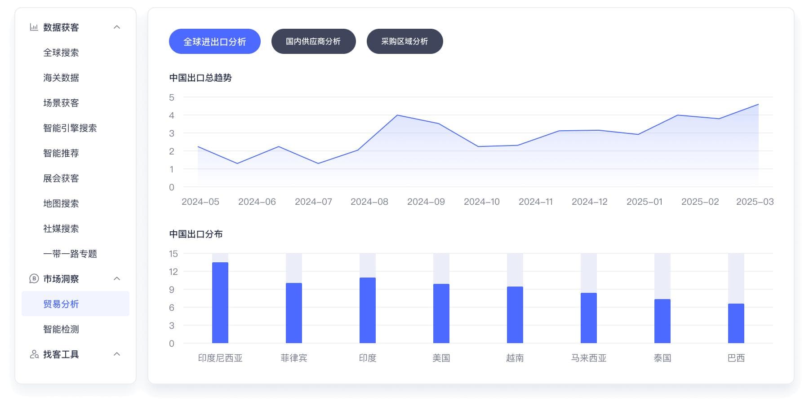The width and height of the screenshot is (809, 406).
Task: Collapse the 数据获客 section chevron
Action: [117, 27]
